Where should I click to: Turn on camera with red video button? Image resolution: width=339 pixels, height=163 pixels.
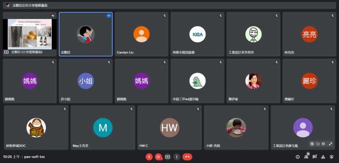[158, 157]
